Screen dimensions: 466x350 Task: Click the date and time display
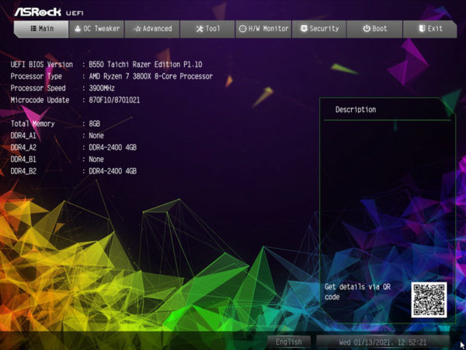pos(383,341)
